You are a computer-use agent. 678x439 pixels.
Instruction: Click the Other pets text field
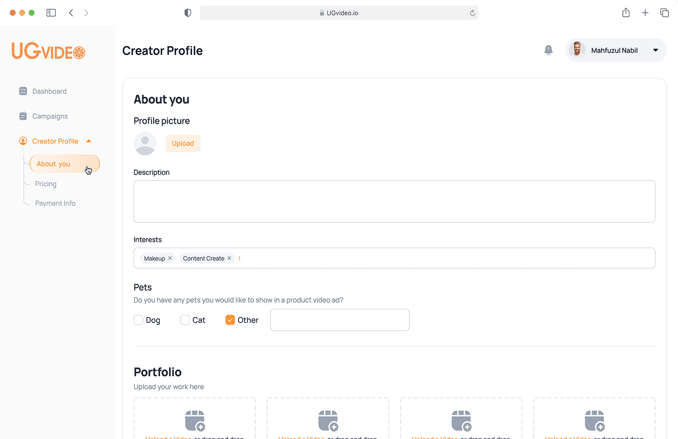[340, 320]
